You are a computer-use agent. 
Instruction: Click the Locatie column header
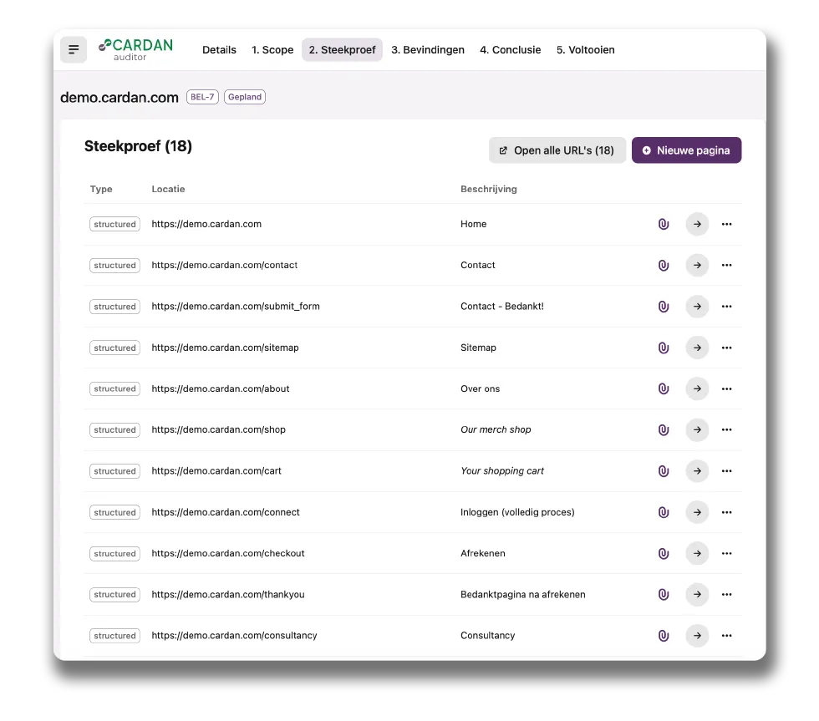[x=168, y=189]
